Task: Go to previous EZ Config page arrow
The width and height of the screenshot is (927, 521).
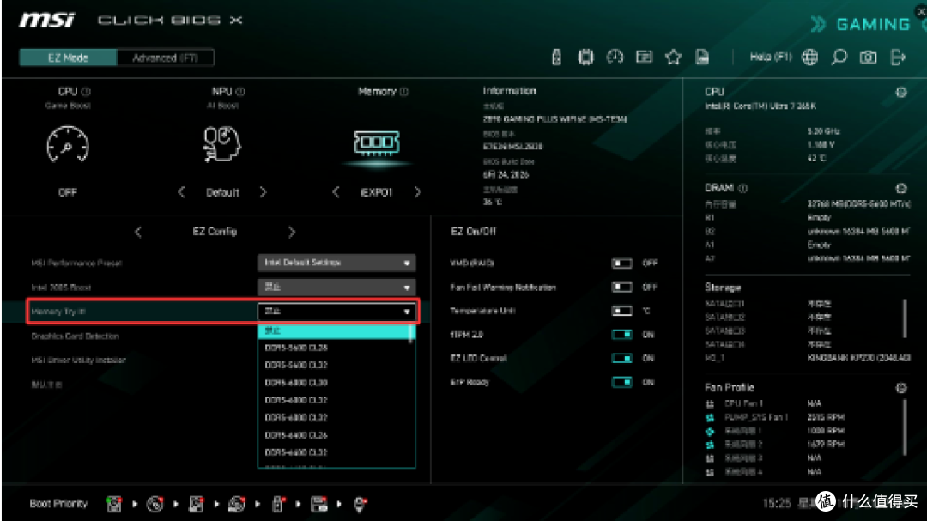Action: point(137,232)
